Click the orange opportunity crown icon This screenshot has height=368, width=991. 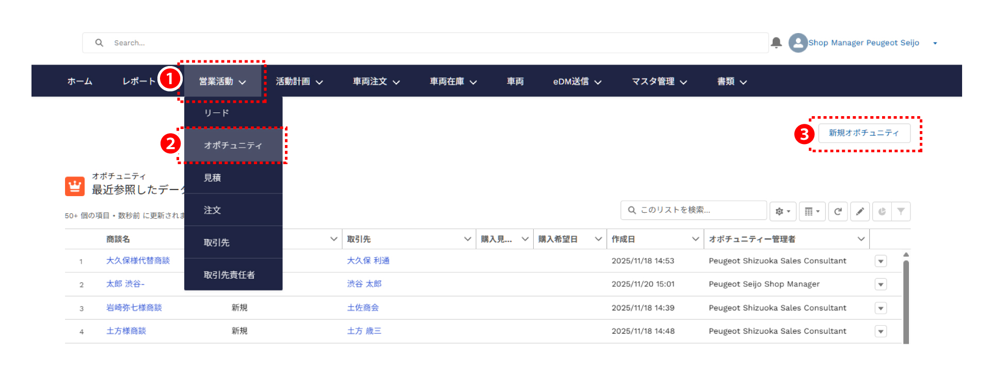pos(75,186)
